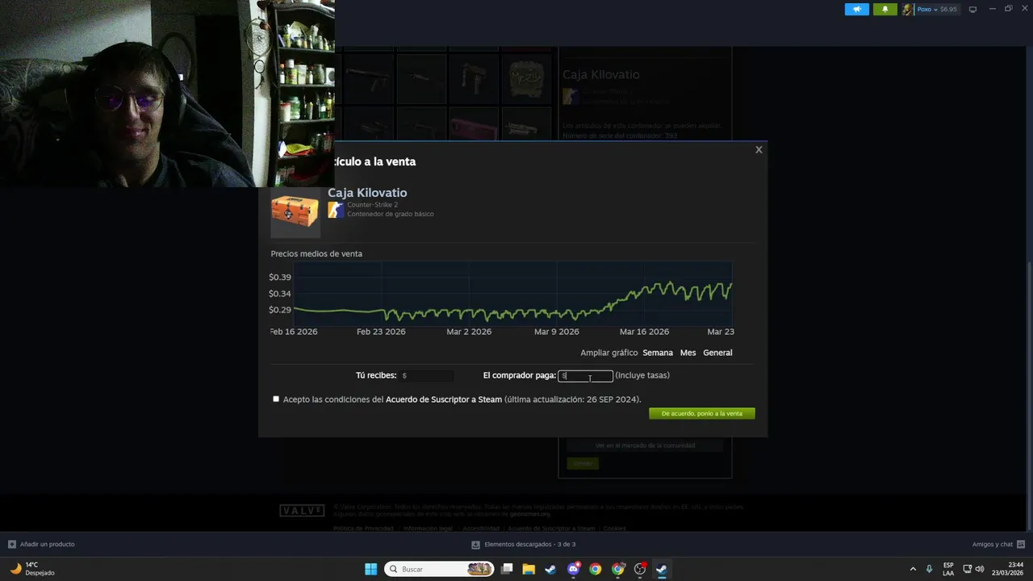
Task: Click the volume tray icon
Action: (980, 569)
